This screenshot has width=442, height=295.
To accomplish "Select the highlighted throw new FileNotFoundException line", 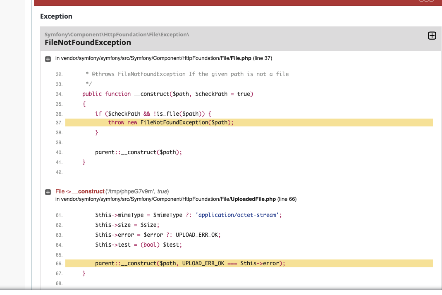I will (249, 123).
